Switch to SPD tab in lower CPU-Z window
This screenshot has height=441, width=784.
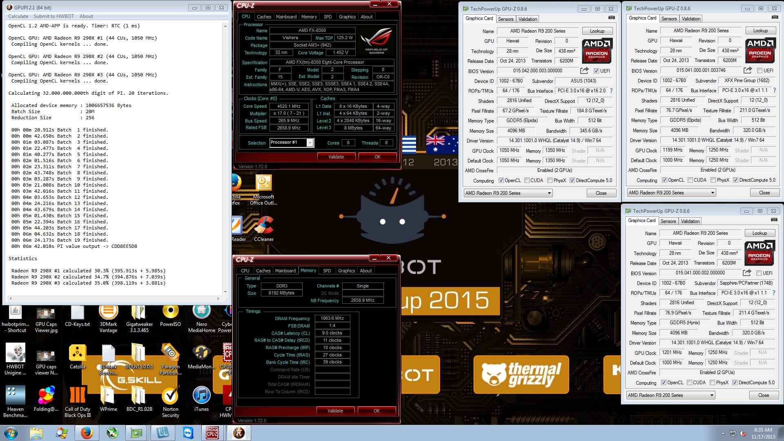tap(327, 271)
